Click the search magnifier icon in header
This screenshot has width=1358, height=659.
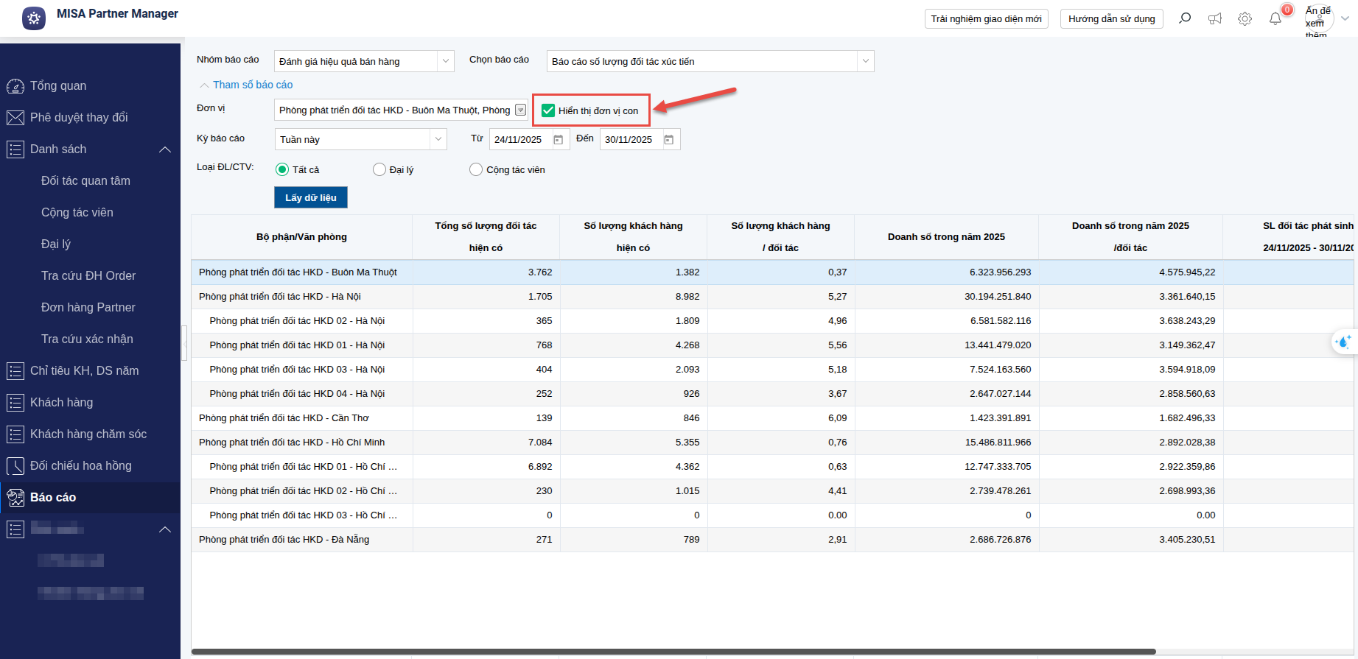1185,18
